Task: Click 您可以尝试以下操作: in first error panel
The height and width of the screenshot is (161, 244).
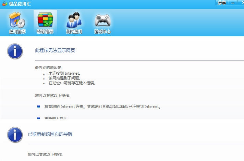Action: pos(52,96)
